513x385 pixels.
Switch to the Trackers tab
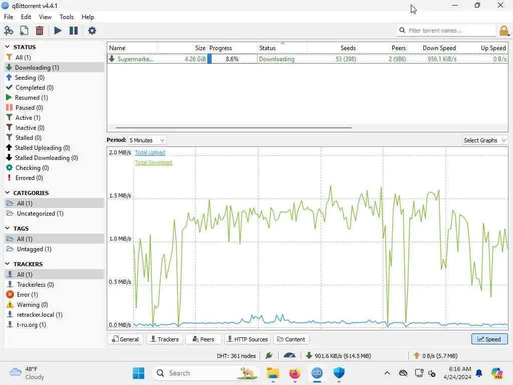[x=164, y=339]
